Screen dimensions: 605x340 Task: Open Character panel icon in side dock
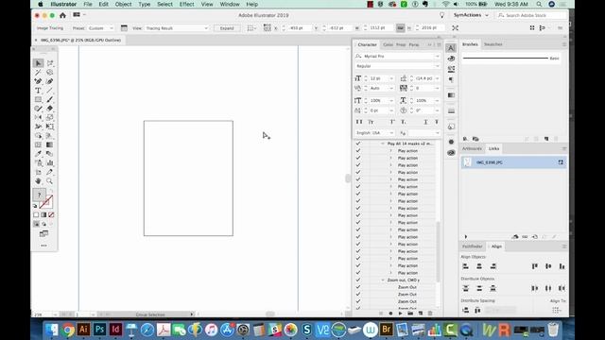451,48
